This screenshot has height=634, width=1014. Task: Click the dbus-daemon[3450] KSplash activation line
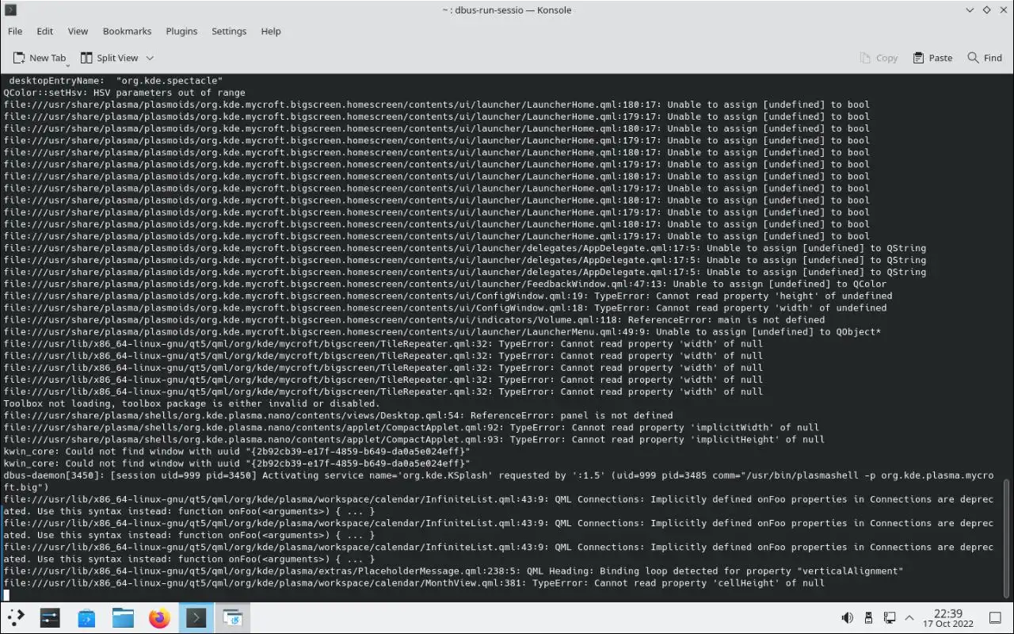(x=498, y=481)
